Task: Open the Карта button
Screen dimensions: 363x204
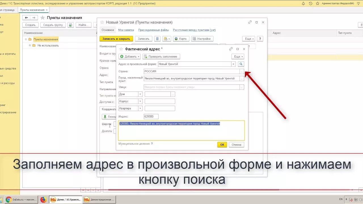Action: pos(181,39)
